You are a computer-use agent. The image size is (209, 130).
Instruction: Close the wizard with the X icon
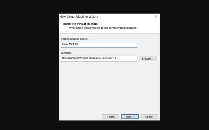pos(156,17)
